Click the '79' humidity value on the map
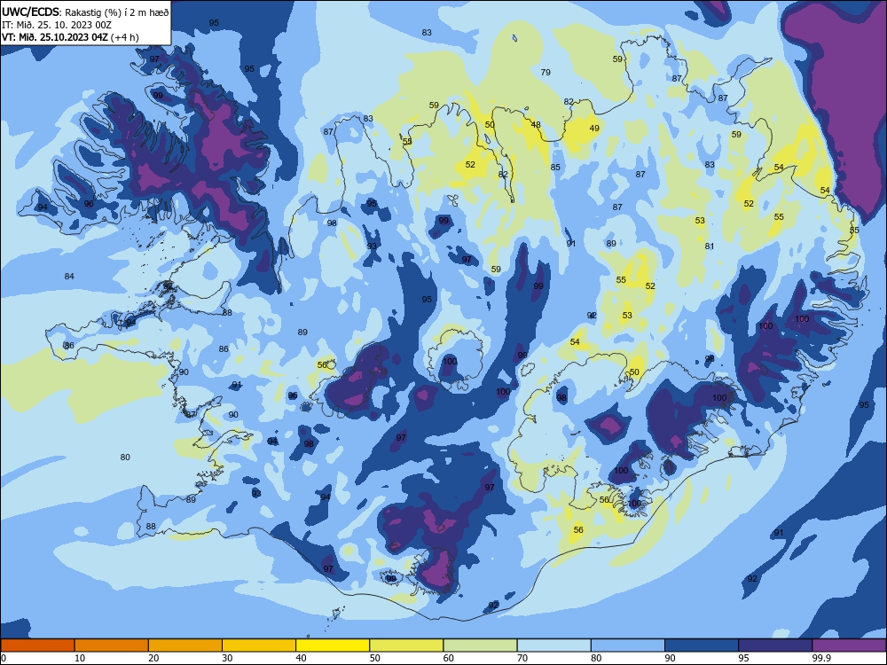 coord(546,73)
